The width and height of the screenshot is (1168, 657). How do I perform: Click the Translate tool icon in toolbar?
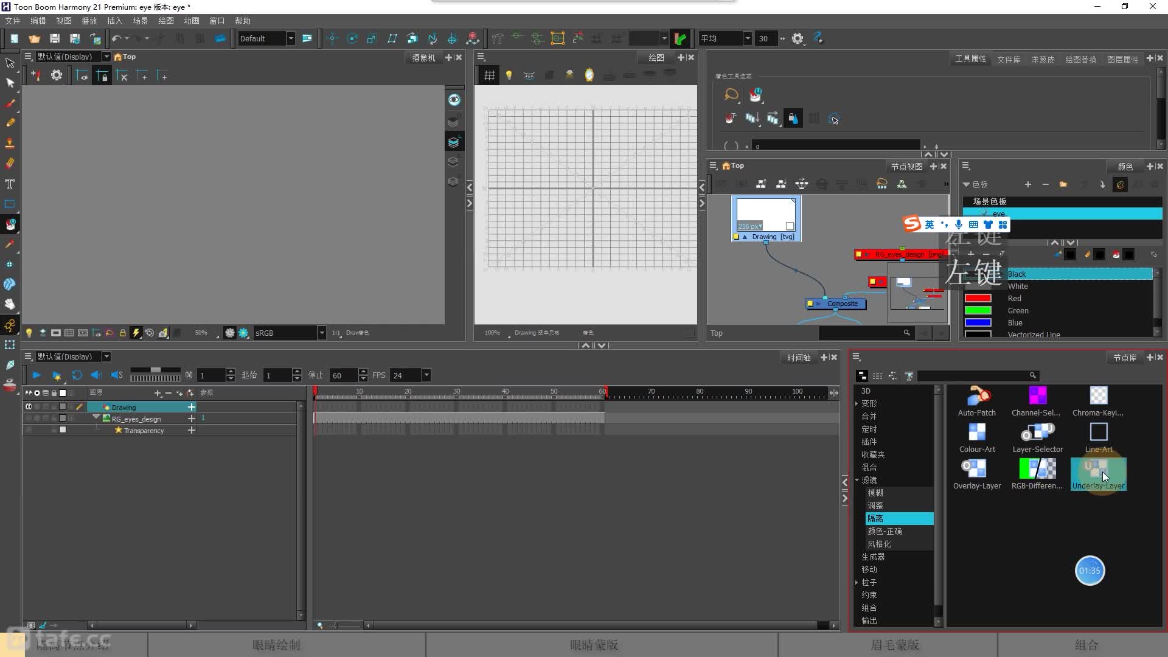pos(332,38)
